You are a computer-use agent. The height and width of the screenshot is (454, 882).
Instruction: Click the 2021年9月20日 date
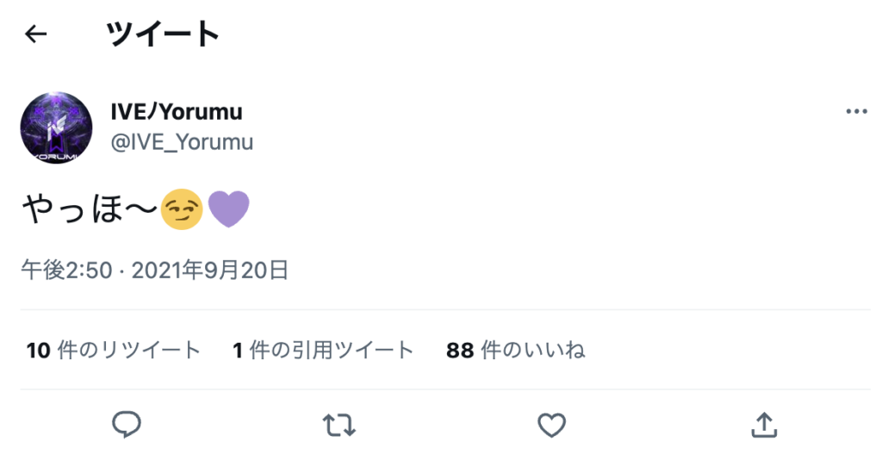click(x=210, y=271)
